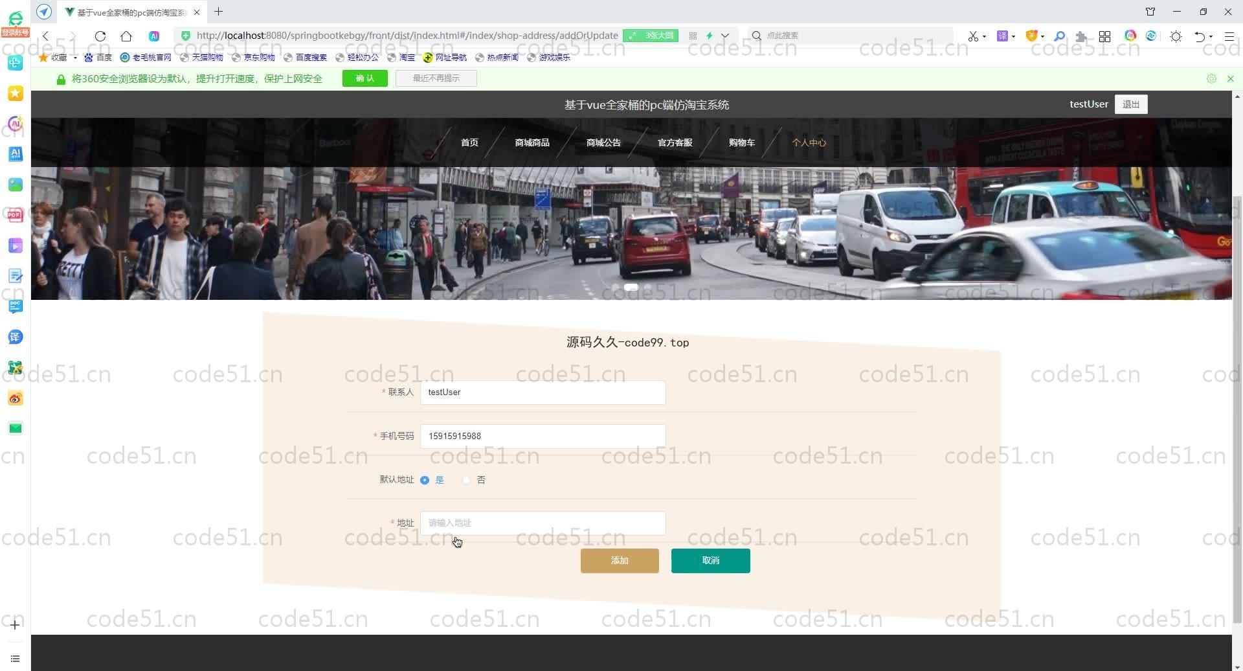Viewport: 1243px width, 671px height.
Task: Open 商城公告 in the nav menu
Action: [603, 142]
